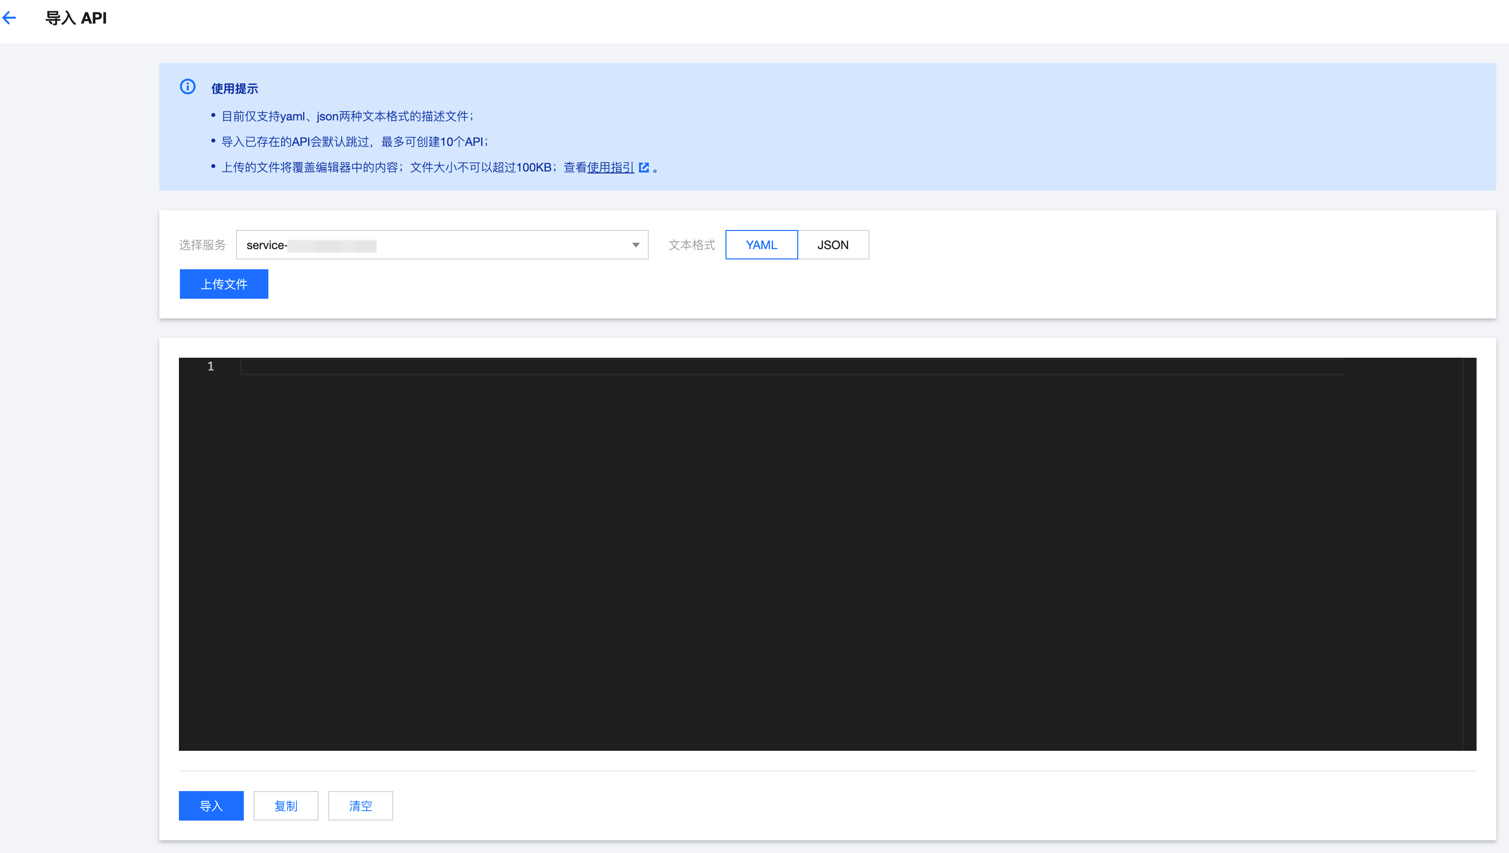Click the 上传文件 upload button
This screenshot has height=853, width=1509.
[224, 284]
